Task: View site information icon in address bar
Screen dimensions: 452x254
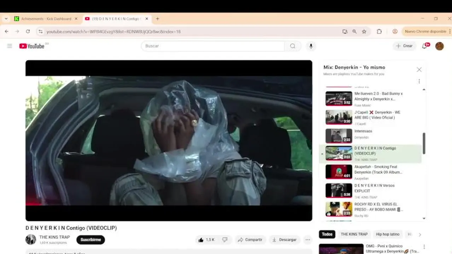Action: (x=40, y=31)
